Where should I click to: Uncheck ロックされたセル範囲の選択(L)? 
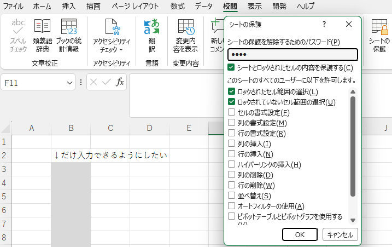click(231, 91)
